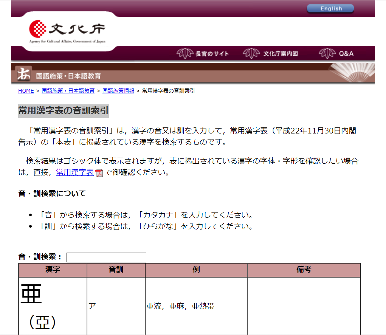Open 国語施策・日本語教育 breadcrumb link
This screenshot has width=386, height=335.
pos(68,91)
